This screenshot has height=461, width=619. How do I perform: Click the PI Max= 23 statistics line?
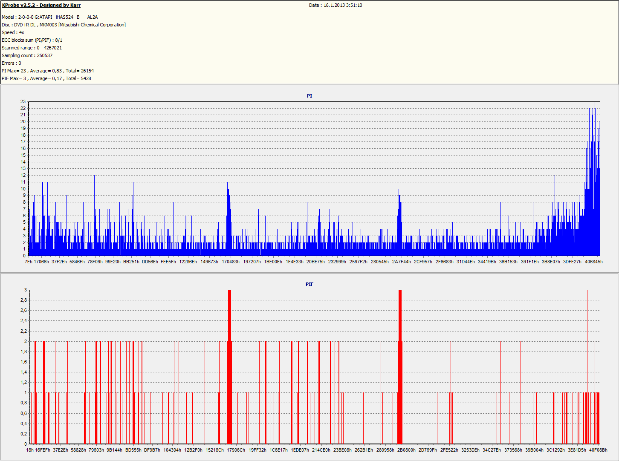click(x=48, y=71)
